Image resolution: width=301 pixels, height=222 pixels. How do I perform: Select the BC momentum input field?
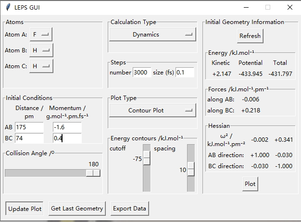pos(67,138)
